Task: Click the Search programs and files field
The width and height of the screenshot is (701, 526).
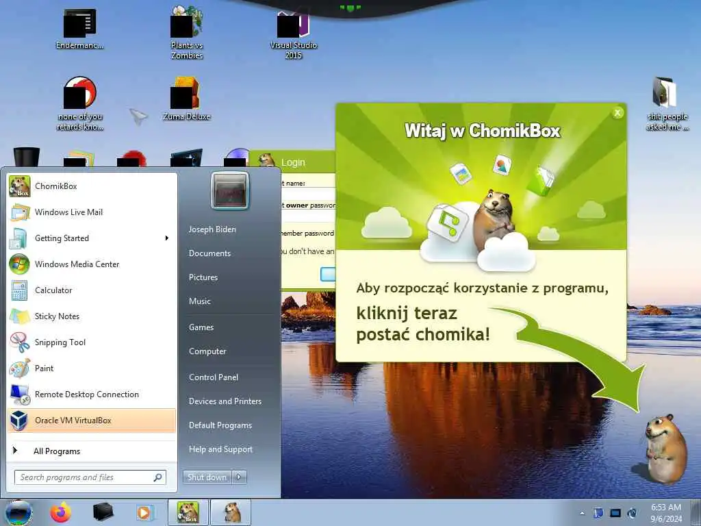Action: (90, 477)
